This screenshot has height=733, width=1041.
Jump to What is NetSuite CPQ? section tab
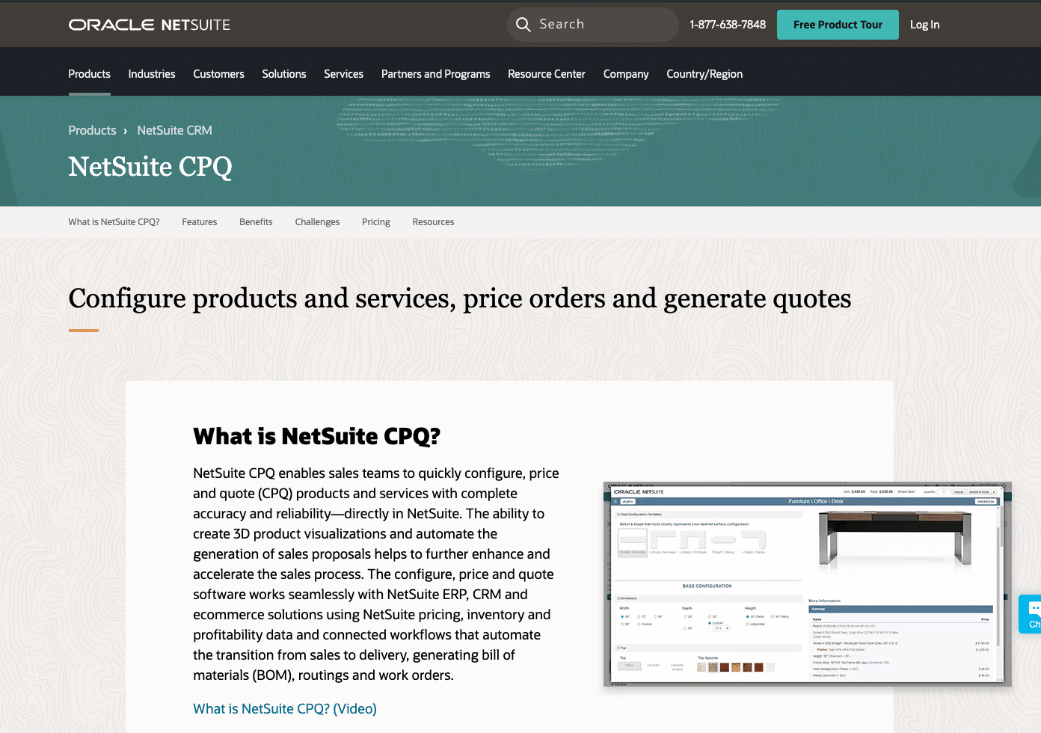(x=114, y=222)
